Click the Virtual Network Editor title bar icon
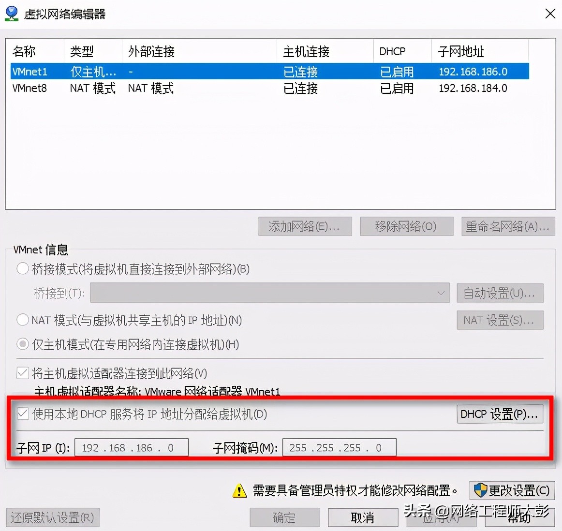This screenshot has width=562, height=531. click(11, 13)
